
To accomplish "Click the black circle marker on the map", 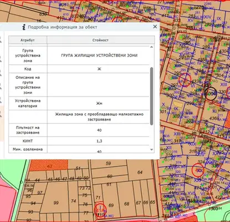I will [x=211, y=94].
